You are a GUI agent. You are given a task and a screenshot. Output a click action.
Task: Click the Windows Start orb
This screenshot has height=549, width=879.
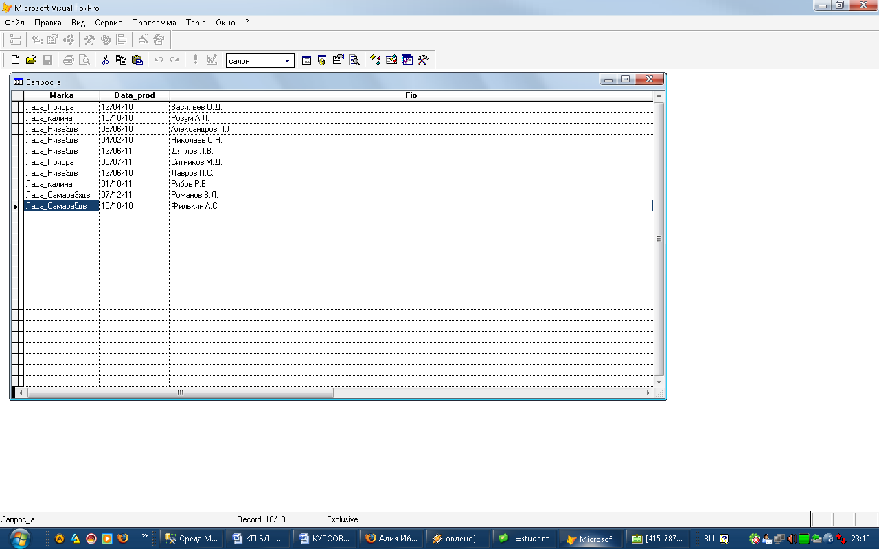(x=20, y=538)
